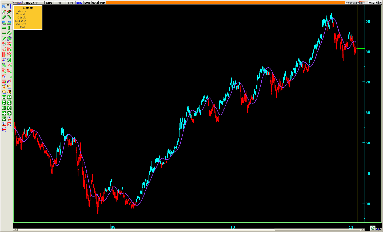The height and width of the screenshot is (232, 383).
Task: Click the green down arrow icon
Action: click(4, 119)
